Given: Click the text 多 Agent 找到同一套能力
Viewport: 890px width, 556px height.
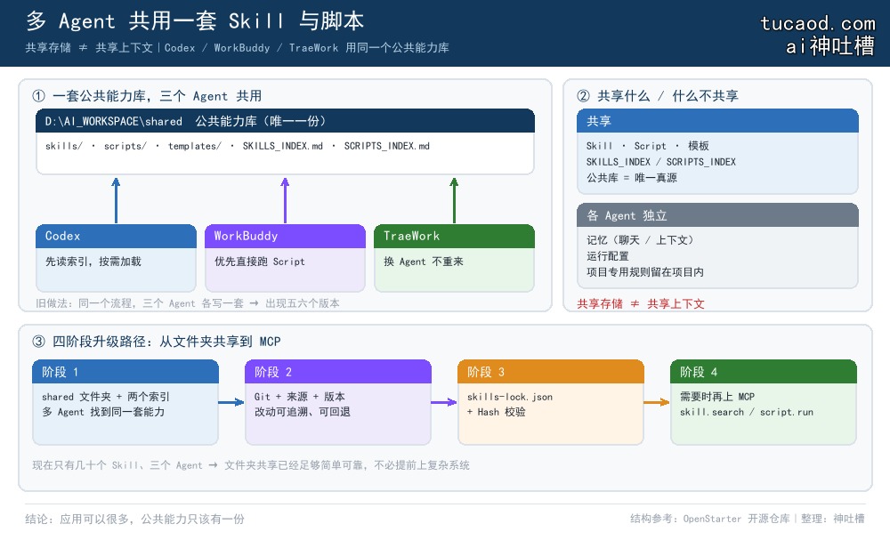Looking at the screenshot, I should tap(103, 412).
